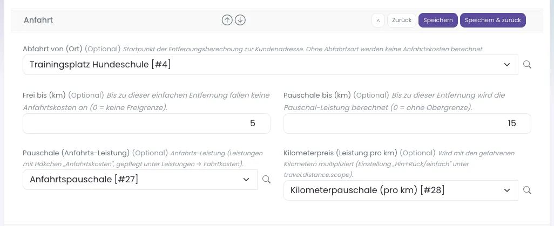Click search icon next to Abfahrt von field
This screenshot has height=226, width=554.
coord(527,65)
